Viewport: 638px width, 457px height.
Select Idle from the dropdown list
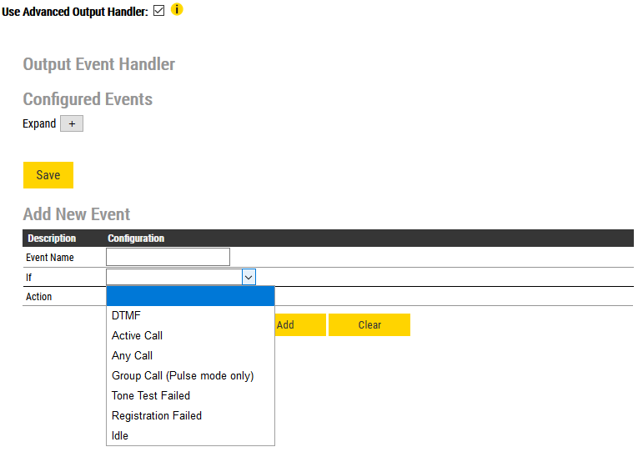120,435
